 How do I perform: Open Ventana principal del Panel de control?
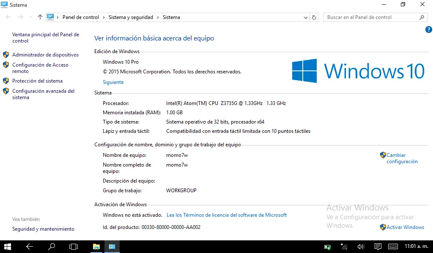coord(46,38)
